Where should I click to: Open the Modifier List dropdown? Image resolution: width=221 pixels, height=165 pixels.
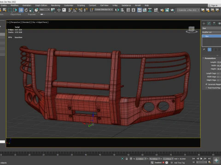211,32
